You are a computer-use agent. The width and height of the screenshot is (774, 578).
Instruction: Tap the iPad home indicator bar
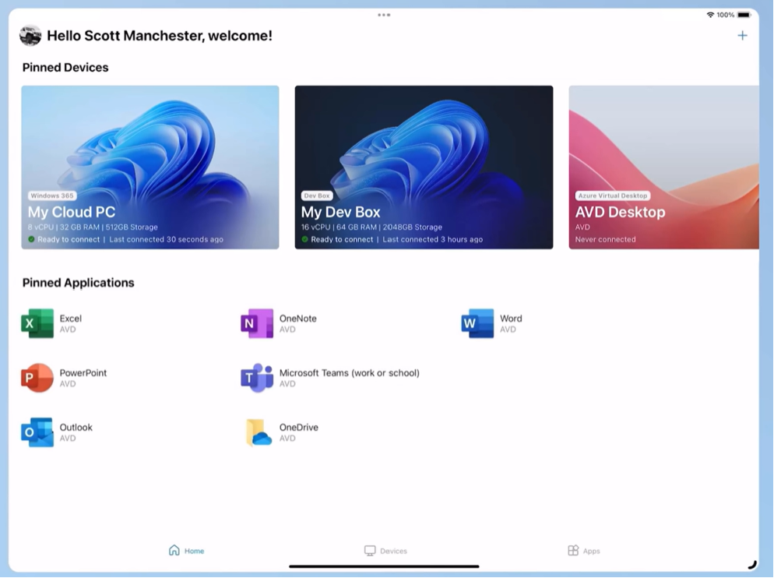click(384, 566)
